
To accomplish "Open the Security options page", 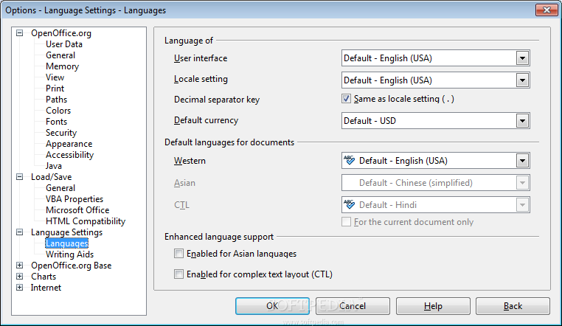I will [x=61, y=133].
